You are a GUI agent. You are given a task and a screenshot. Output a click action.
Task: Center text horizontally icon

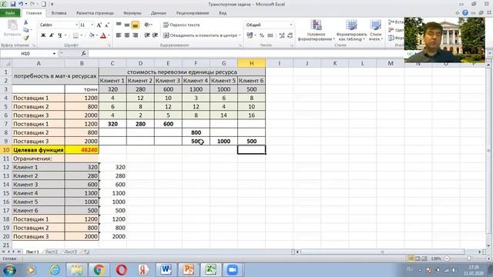pyautogui.click(x=126, y=35)
